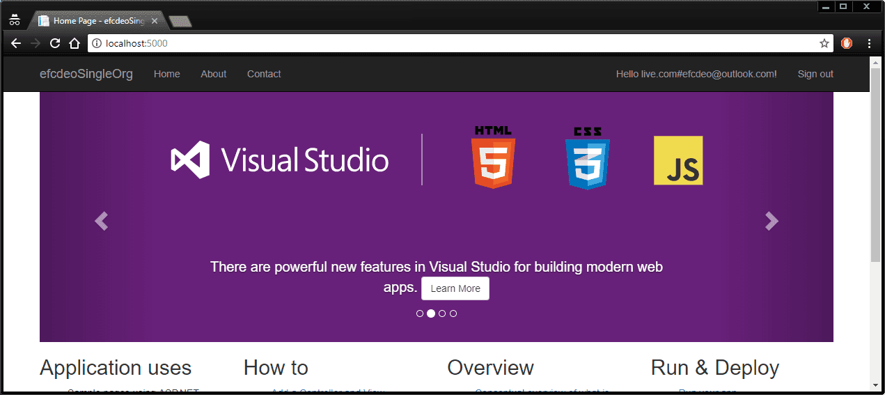Click the How to heading
The height and width of the screenshot is (395, 885).
click(276, 368)
